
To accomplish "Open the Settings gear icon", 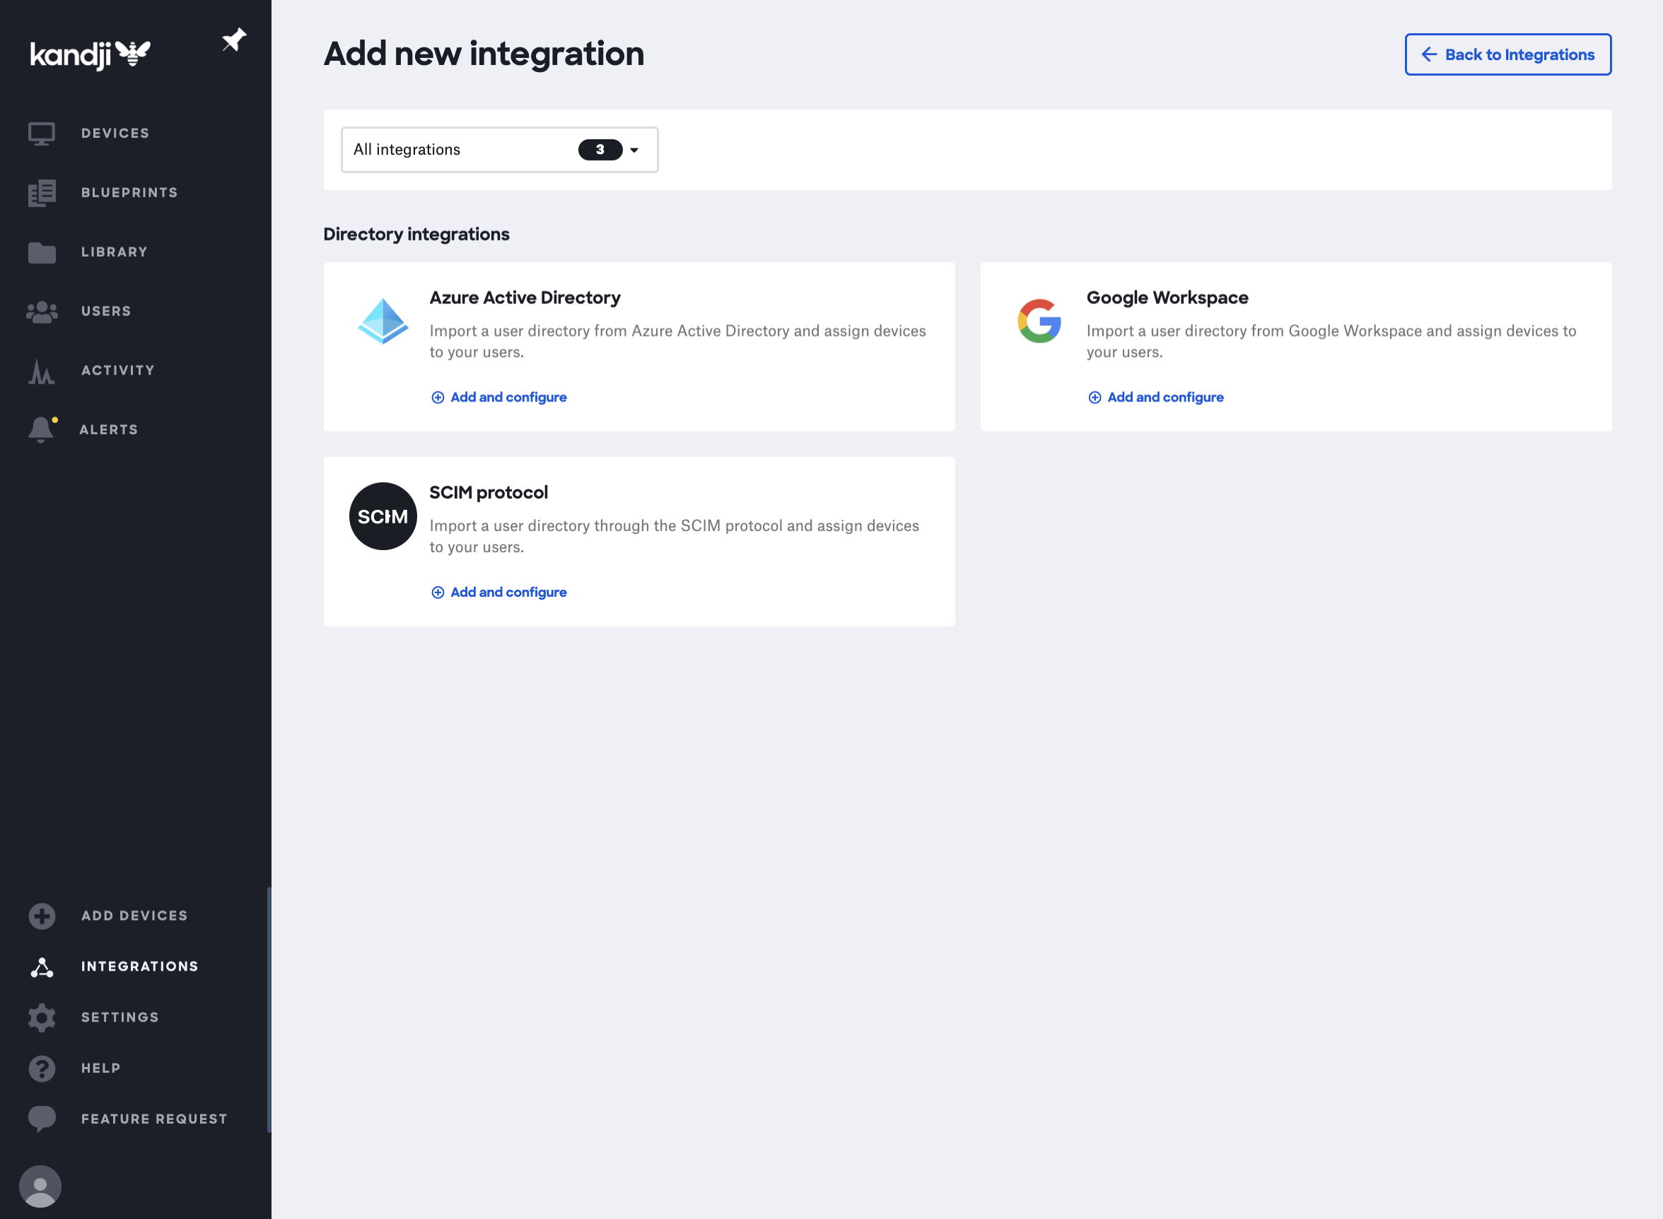I will coord(41,1017).
